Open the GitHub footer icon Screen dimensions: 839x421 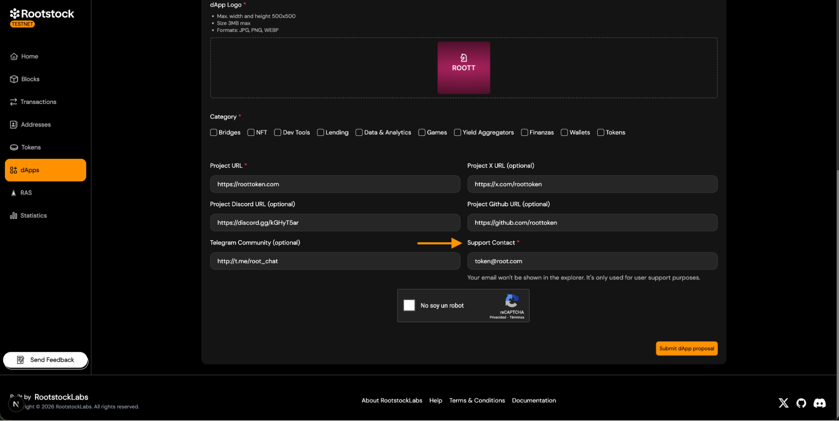tap(801, 403)
